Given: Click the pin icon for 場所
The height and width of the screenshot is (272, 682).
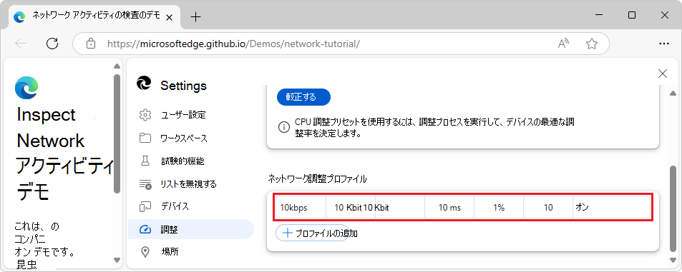Looking at the screenshot, I should (145, 252).
